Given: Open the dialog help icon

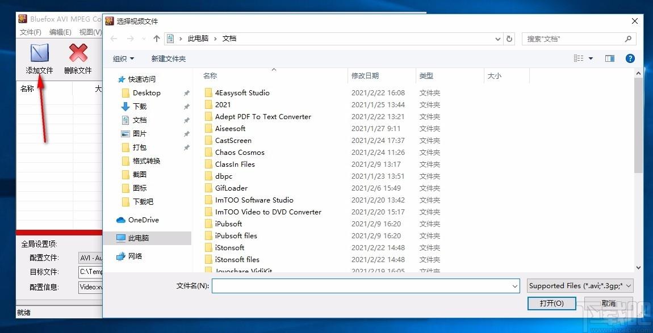Looking at the screenshot, I should click(630, 58).
